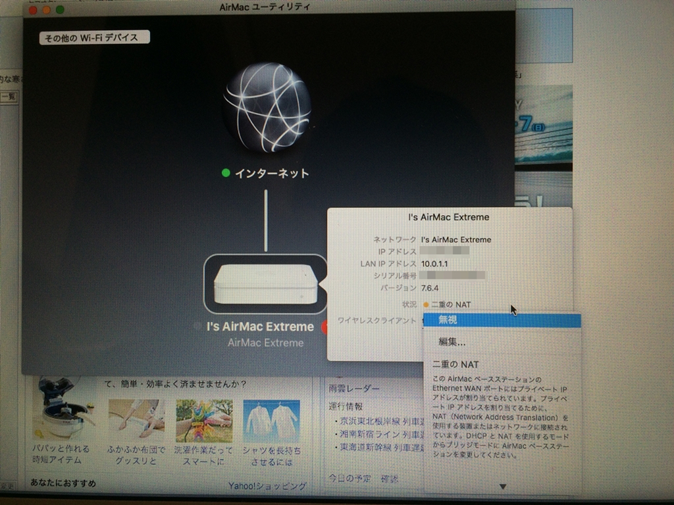Select the AirMac Extreme base station icon
Screen dimensions: 674x505
coord(265,284)
